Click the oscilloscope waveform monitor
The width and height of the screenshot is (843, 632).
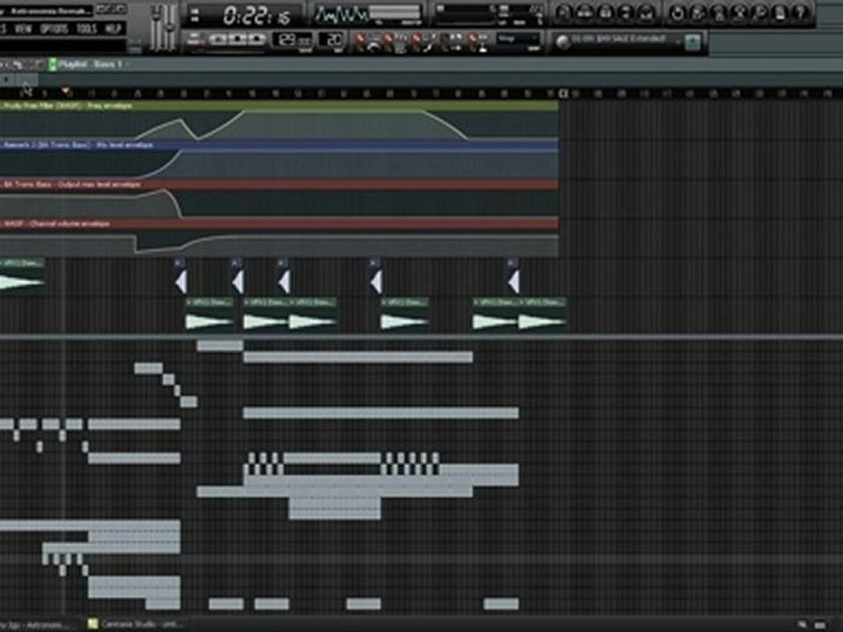[x=342, y=16]
